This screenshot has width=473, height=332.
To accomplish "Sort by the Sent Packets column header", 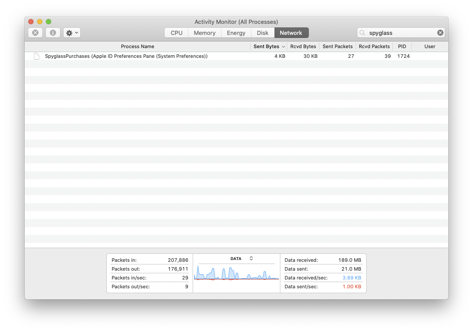I will coord(338,46).
